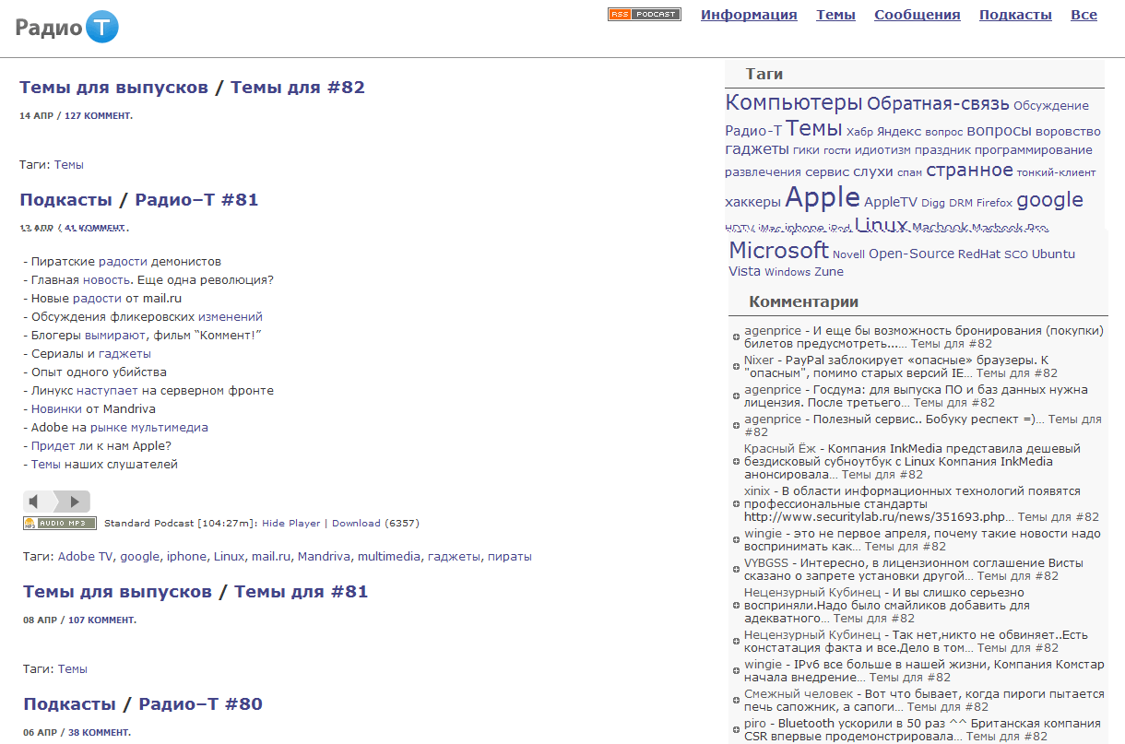1125x744 pixels.
Task: Select the Apple tag in tag cloud
Action: pyautogui.click(x=823, y=197)
